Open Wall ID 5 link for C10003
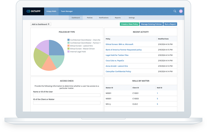This screenshot has height=132, width=207. pyautogui.click(x=157, y=99)
